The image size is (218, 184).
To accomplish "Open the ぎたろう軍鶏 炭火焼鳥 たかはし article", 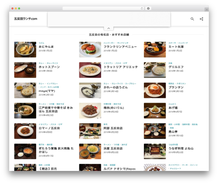I will tap(56, 150).
